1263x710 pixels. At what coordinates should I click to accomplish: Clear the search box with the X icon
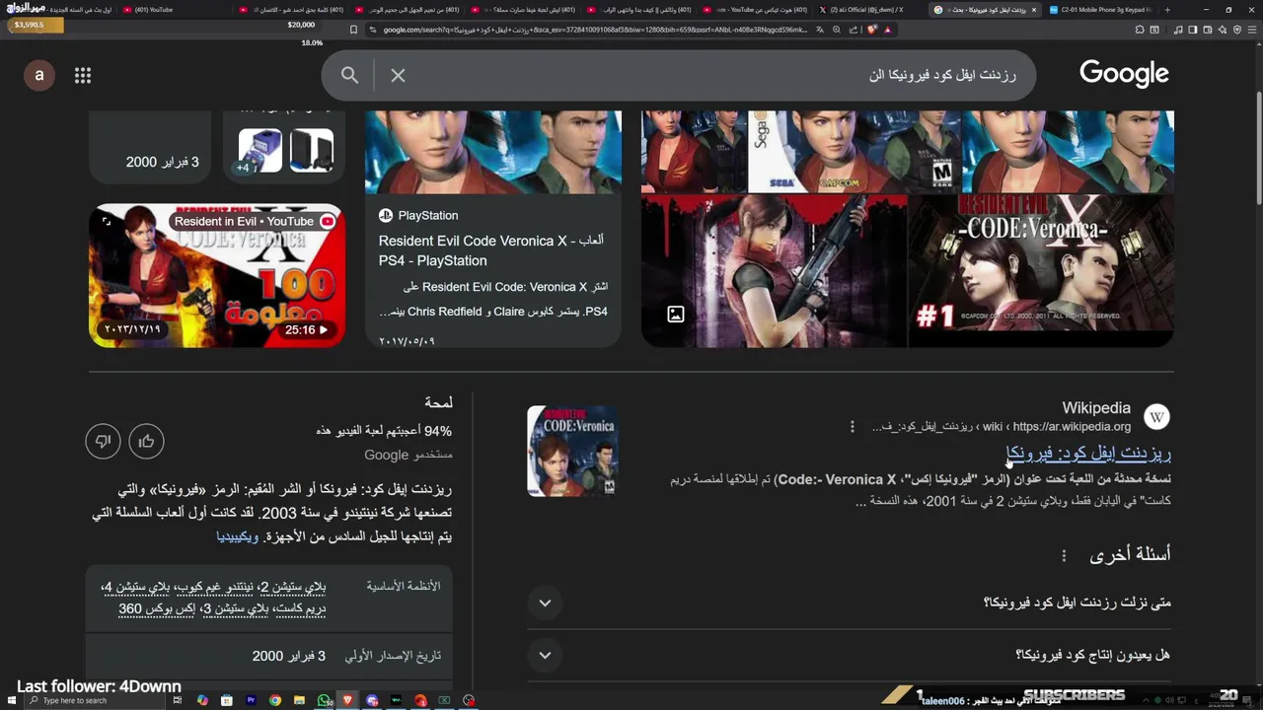click(398, 75)
